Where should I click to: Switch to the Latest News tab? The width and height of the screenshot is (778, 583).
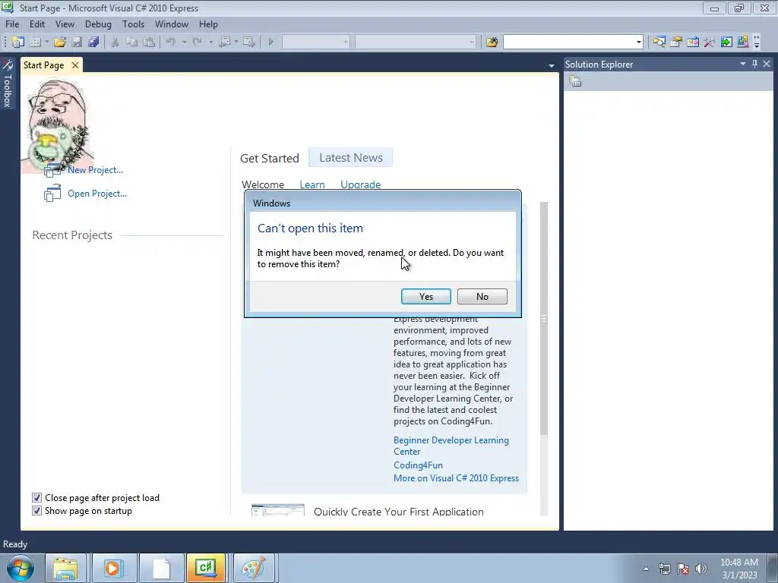point(351,158)
